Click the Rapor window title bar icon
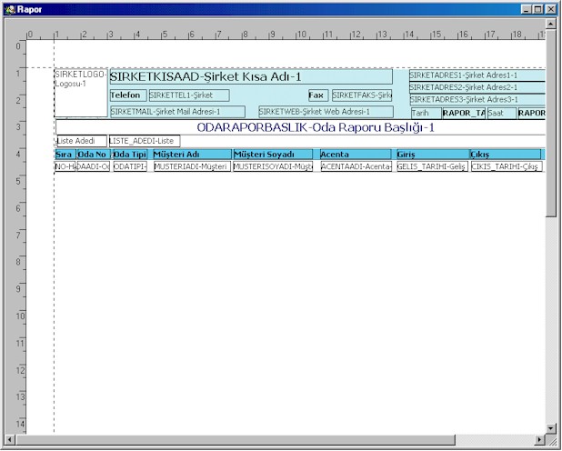The width and height of the screenshot is (562, 451). tap(9, 8)
